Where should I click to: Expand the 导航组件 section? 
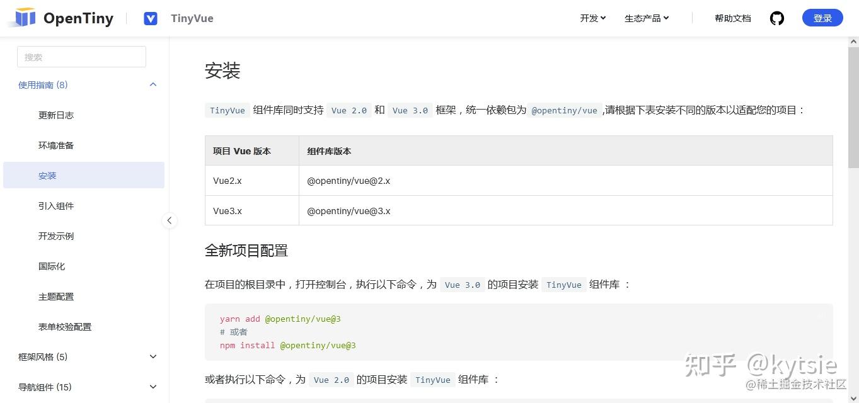point(153,387)
